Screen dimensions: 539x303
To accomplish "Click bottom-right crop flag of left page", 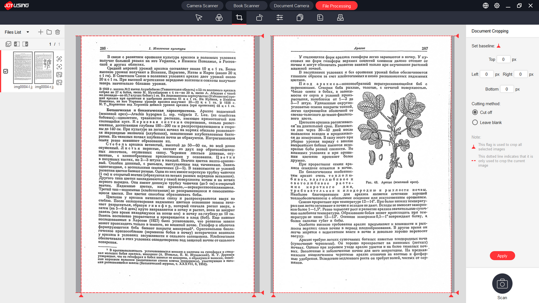I will (254, 295).
